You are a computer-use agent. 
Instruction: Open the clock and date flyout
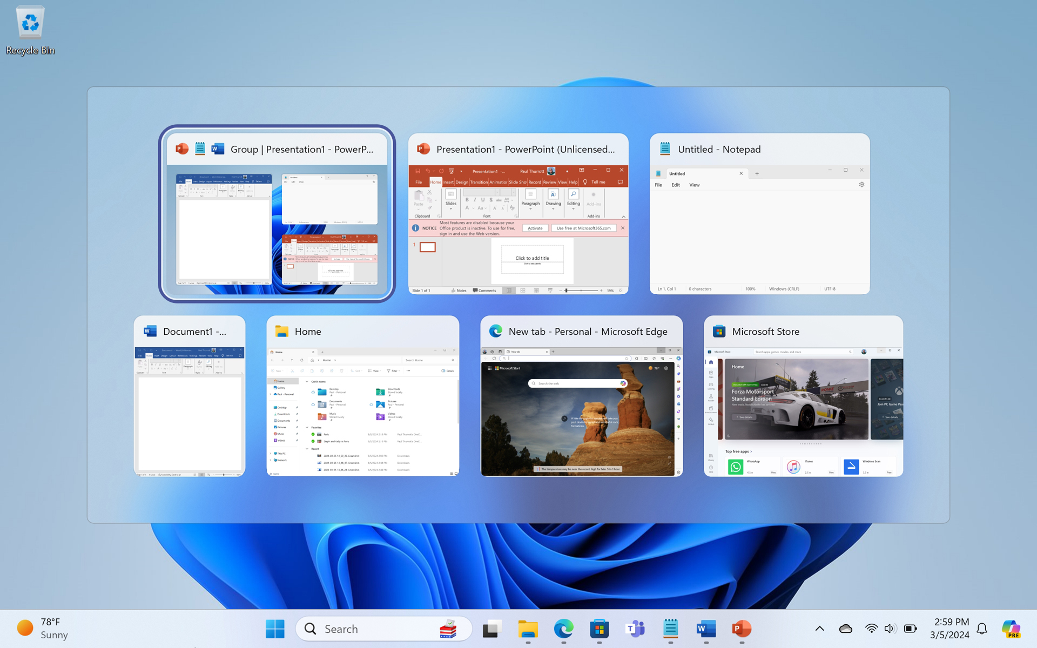pos(951,629)
